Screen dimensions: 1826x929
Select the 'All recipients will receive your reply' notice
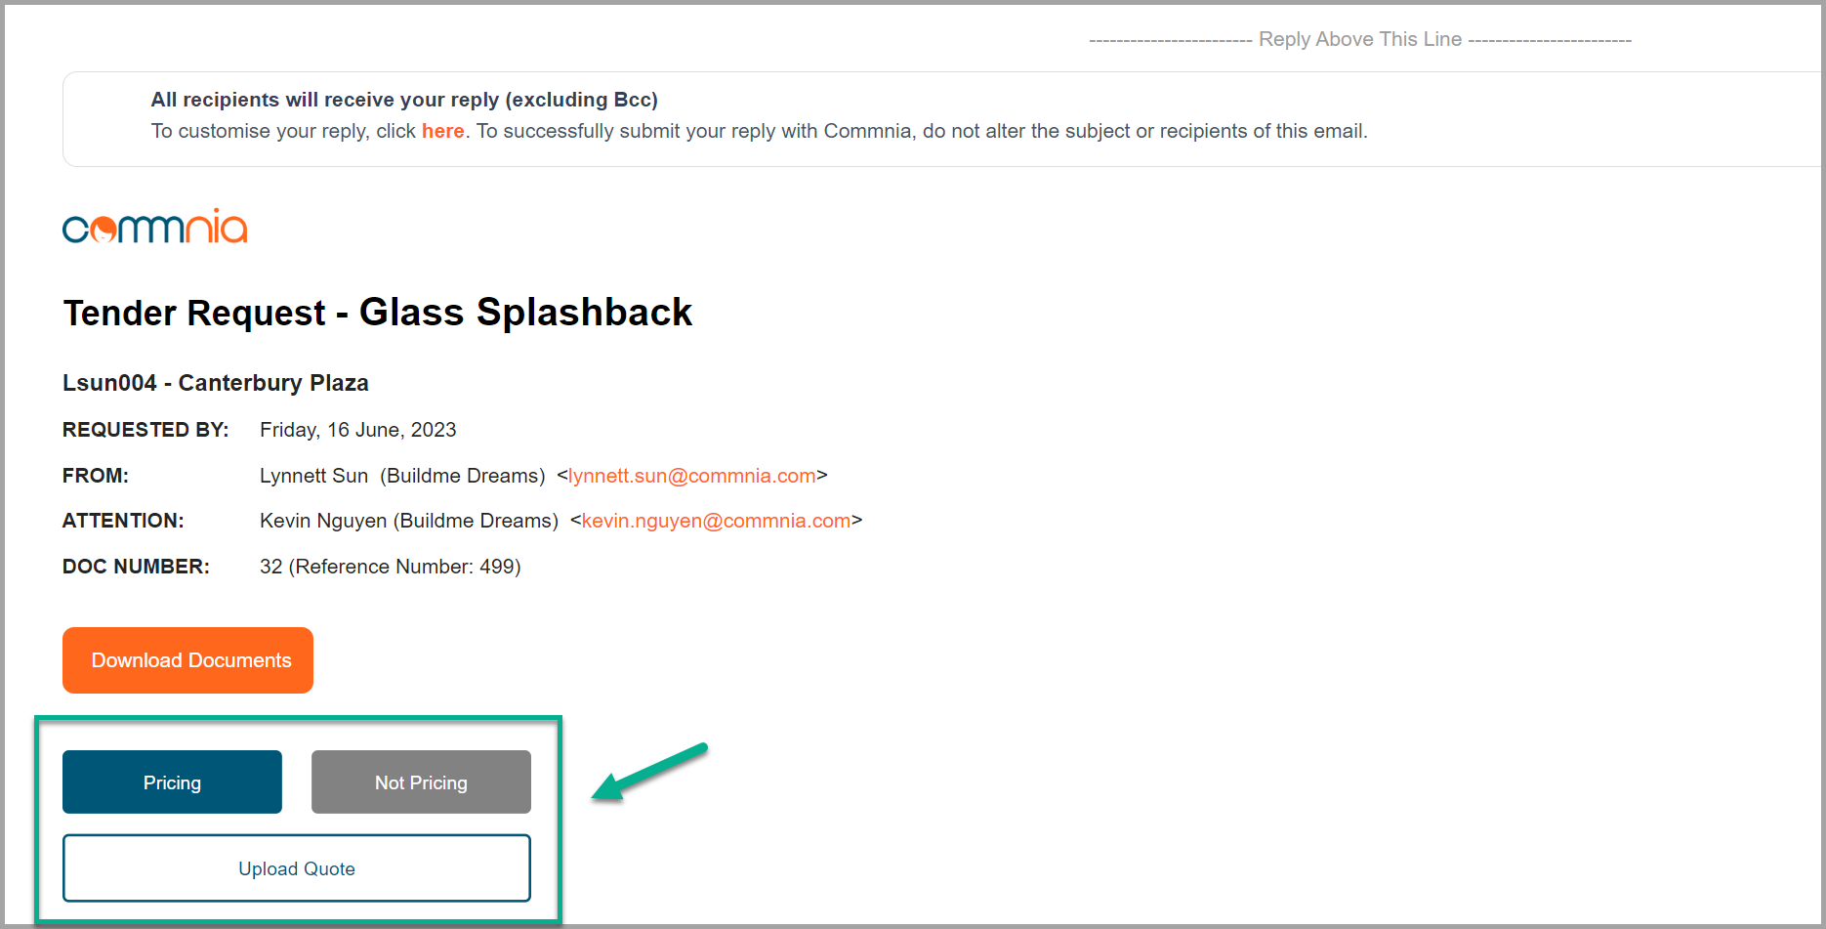coord(404,100)
